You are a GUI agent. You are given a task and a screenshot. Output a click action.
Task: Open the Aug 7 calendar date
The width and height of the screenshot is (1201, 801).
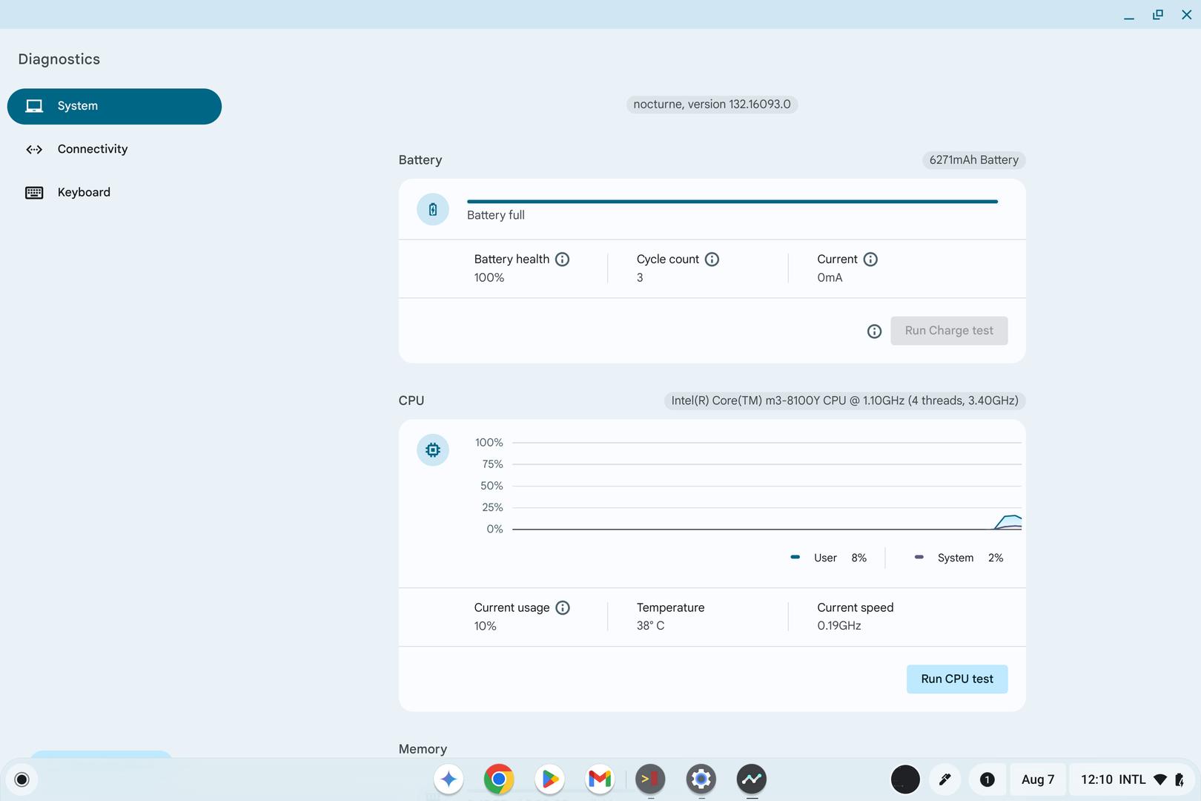coord(1037,779)
